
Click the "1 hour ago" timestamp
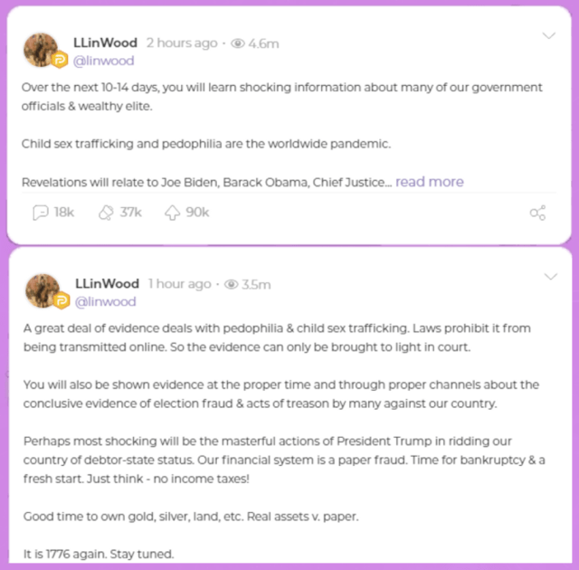179,284
